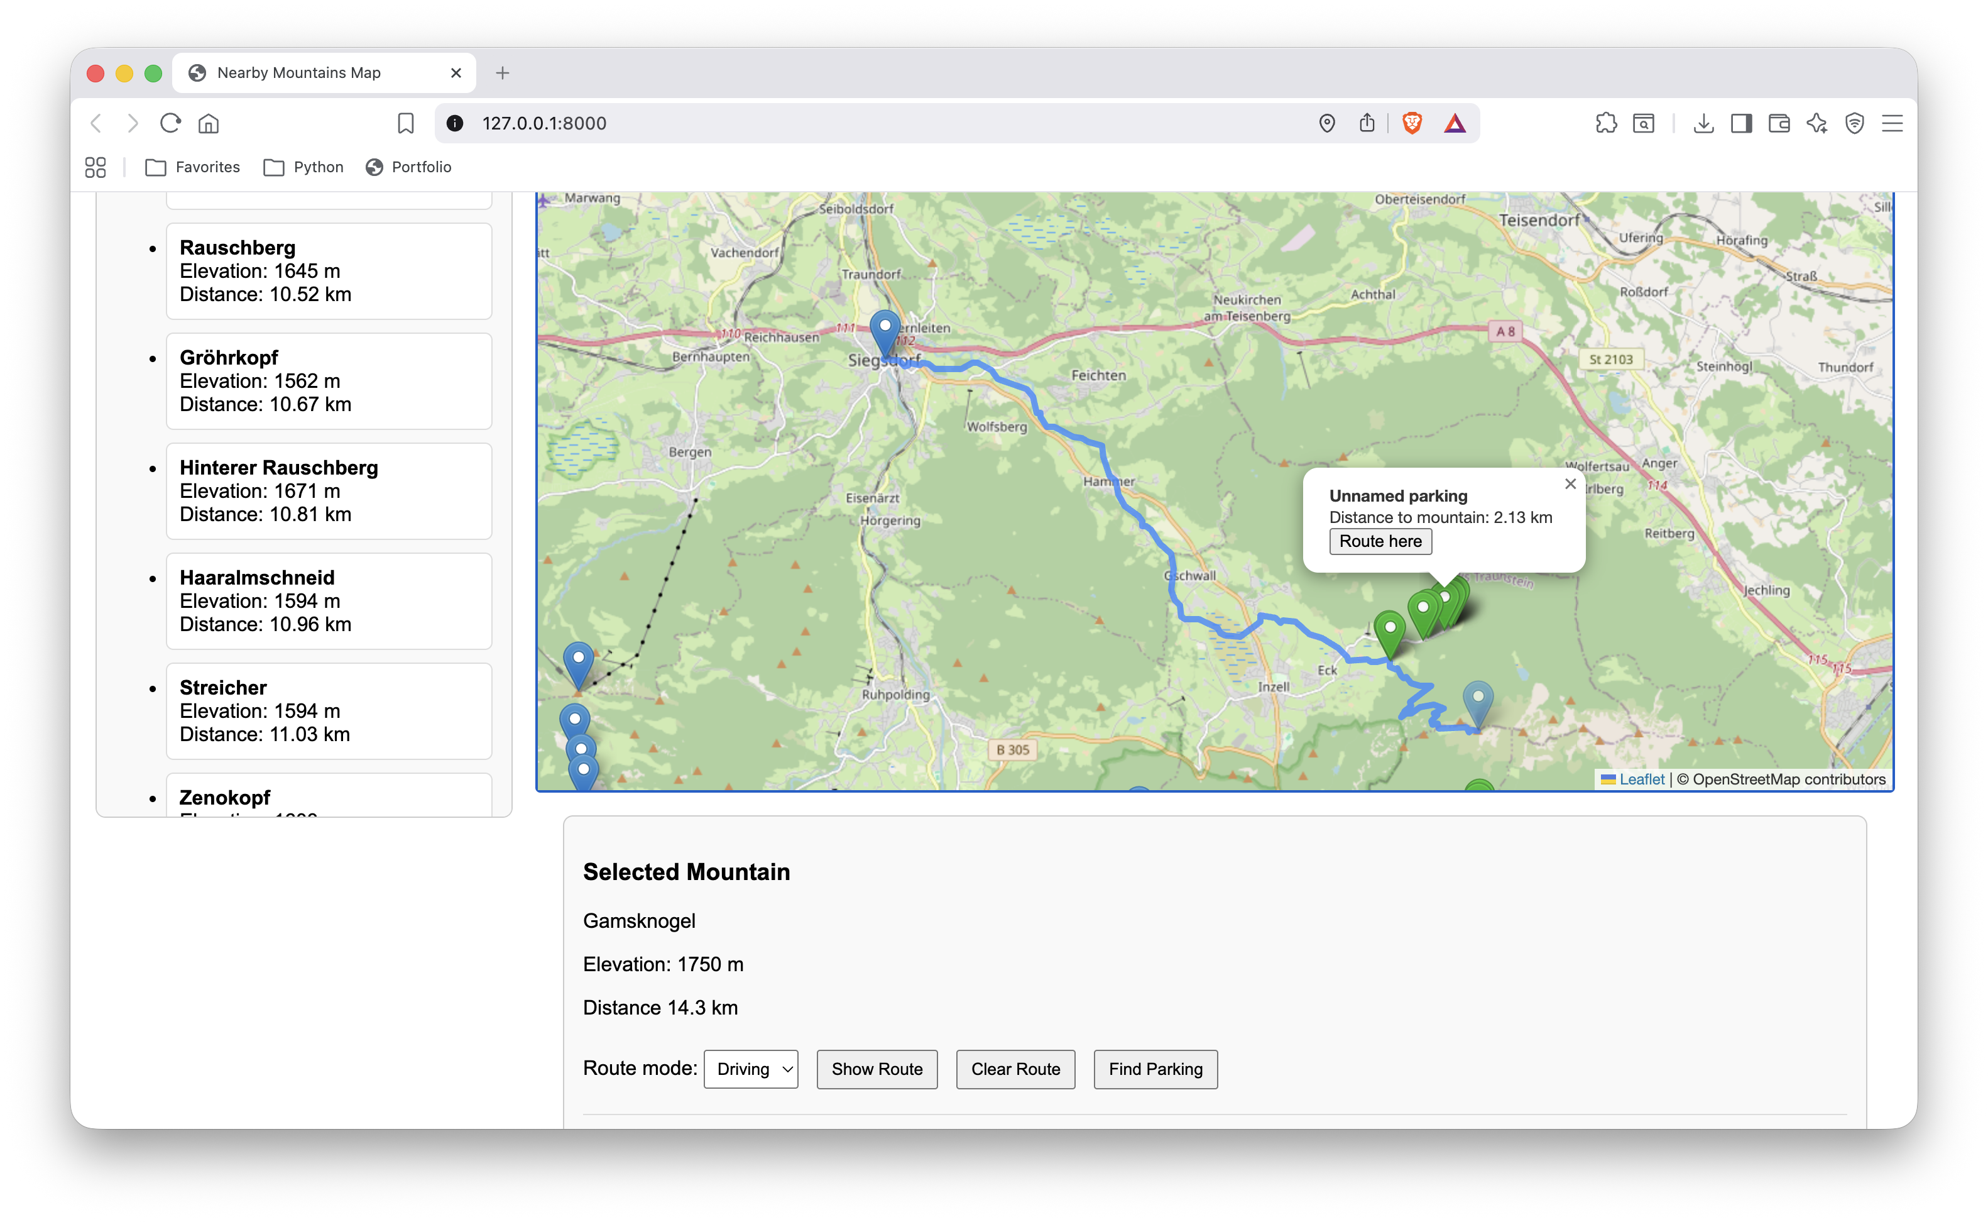Image resolution: width=1988 pixels, height=1222 pixels.
Task: View site information for 127.0.0.1
Action: point(455,123)
